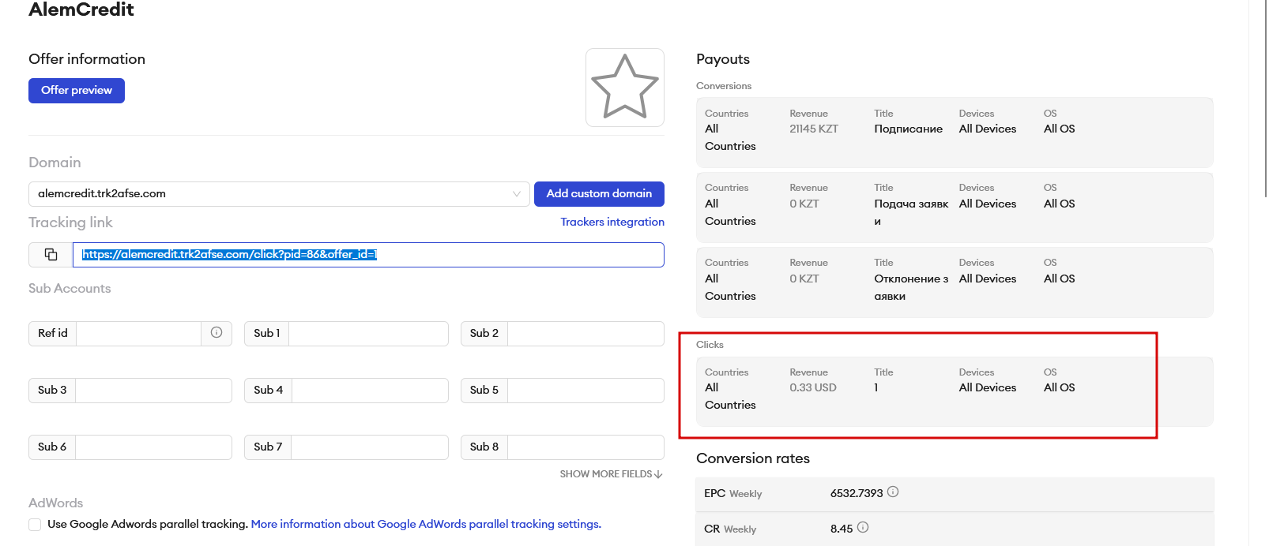Click the page vertical scrollbar
Screen dimensions: 1269x546
[x=1266, y=99]
